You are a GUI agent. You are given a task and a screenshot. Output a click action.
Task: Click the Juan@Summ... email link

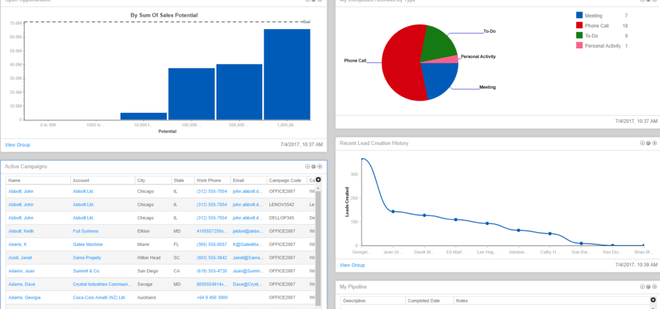248,271
